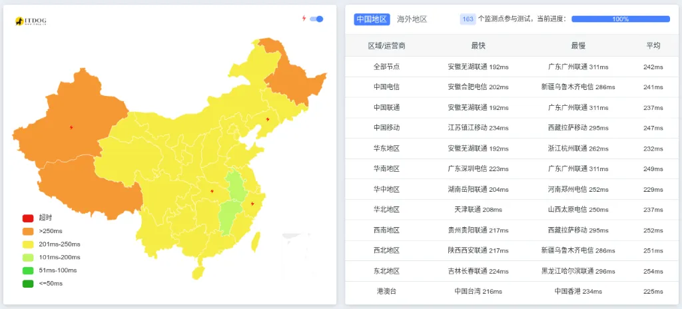Screen dimensions: 682x309
Task: Click Taiwan island on the map
Action: tap(256, 242)
